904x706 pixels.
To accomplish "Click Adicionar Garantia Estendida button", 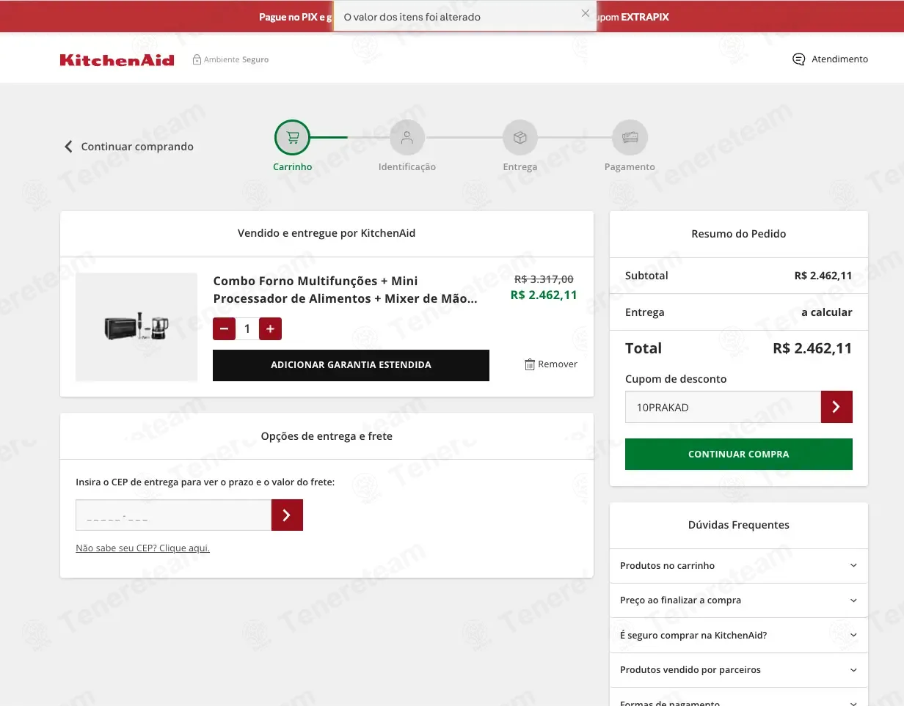I will [x=351, y=365].
